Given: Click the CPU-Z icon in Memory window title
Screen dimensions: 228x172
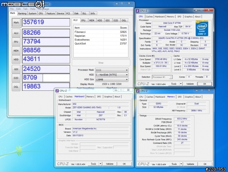Looking at the screenshot, I should (138, 91).
